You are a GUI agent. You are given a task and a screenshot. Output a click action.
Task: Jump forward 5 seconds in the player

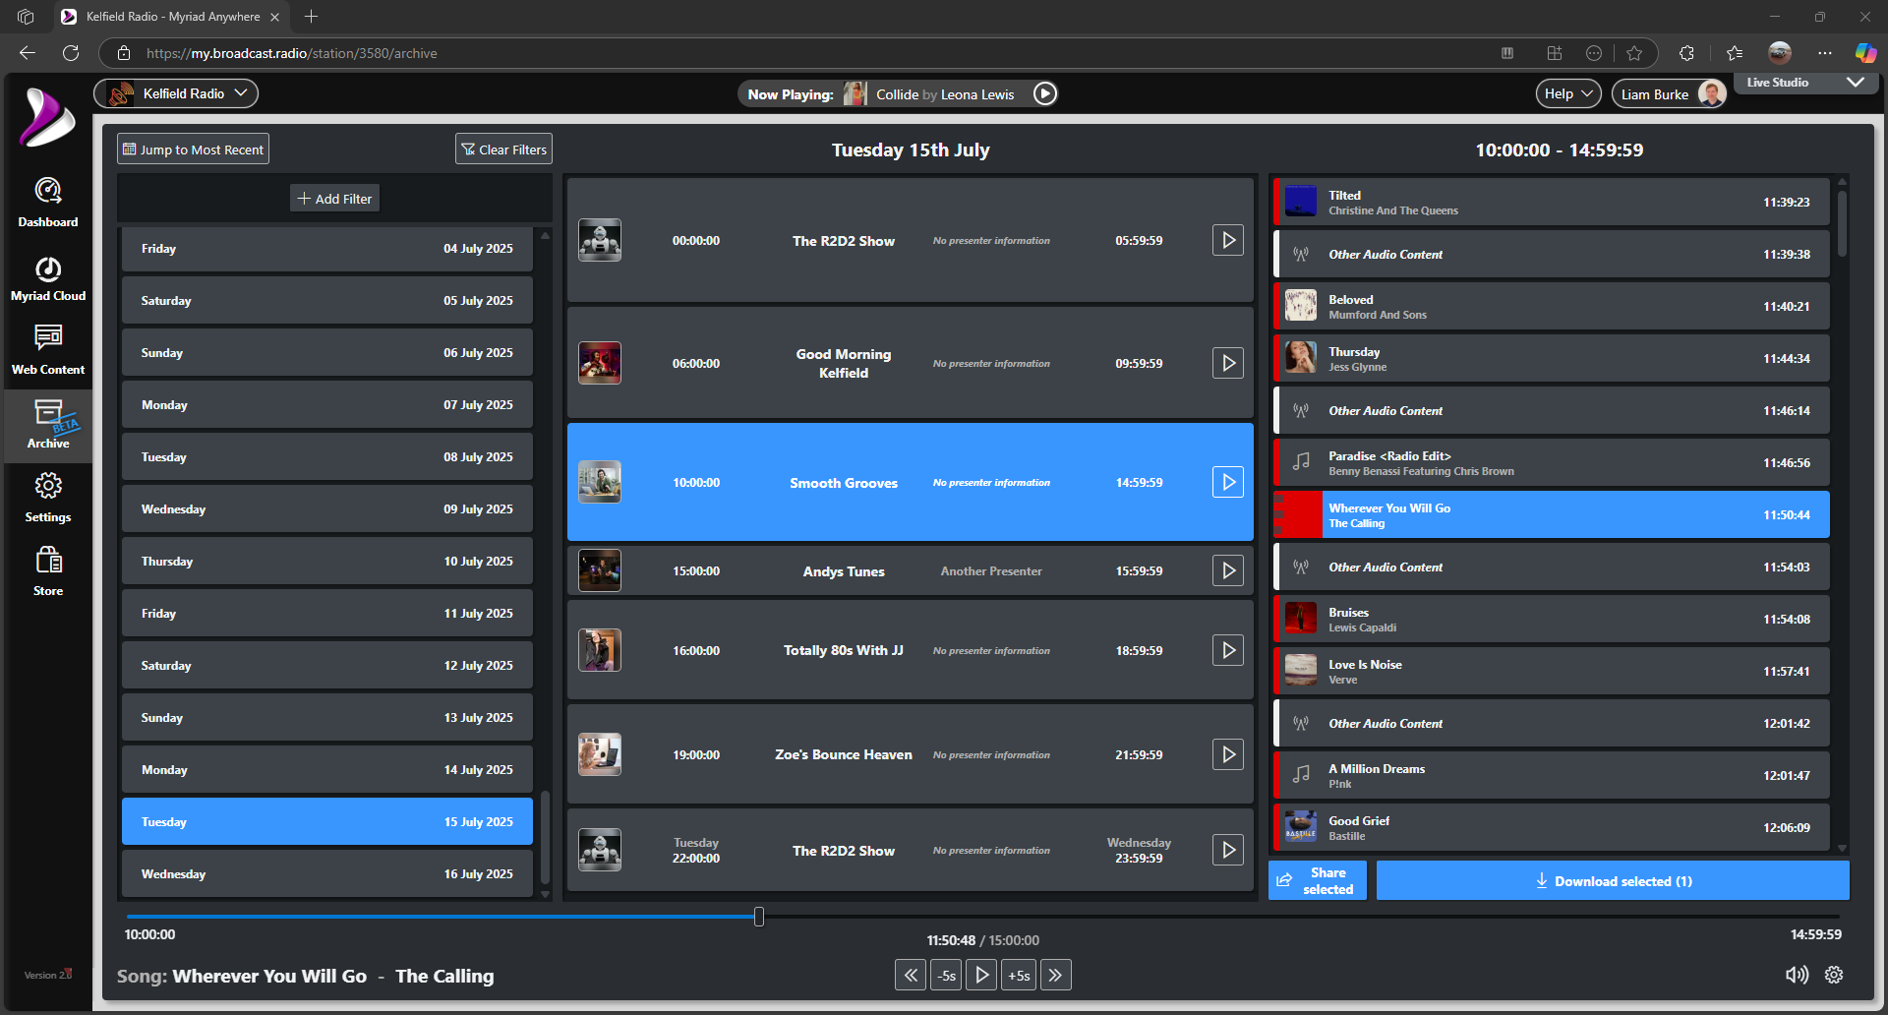point(1019,975)
